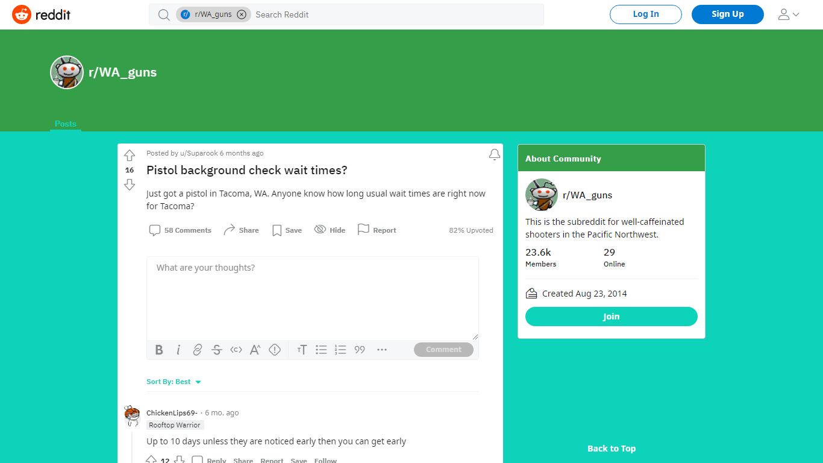Click the post score 16
This screenshot has height=463, width=823.
130,170
